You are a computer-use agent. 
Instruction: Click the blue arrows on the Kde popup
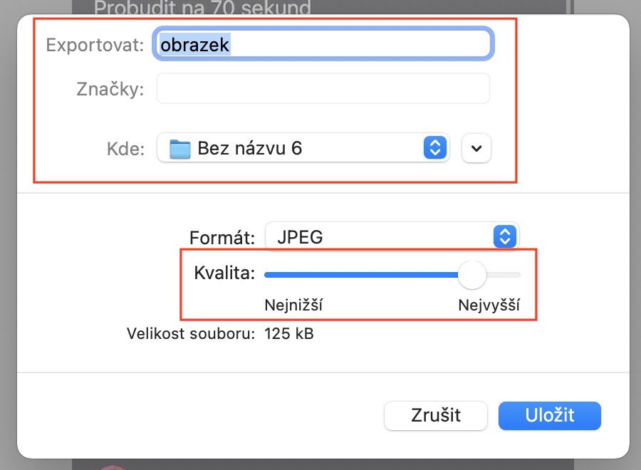434,148
